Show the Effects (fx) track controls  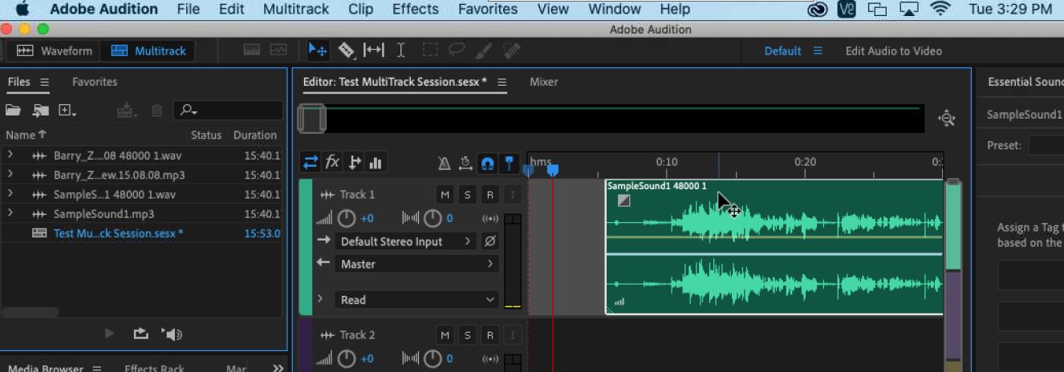click(x=332, y=163)
